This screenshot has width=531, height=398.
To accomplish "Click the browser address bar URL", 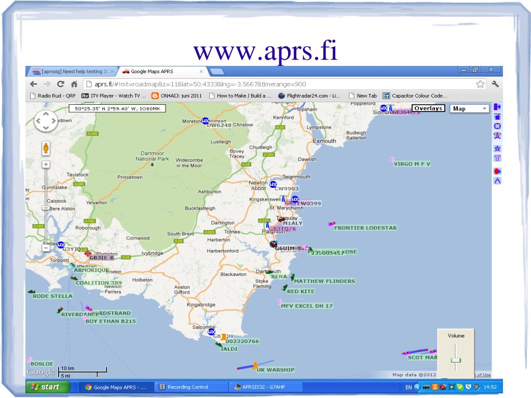I will [x=200, y=84].
